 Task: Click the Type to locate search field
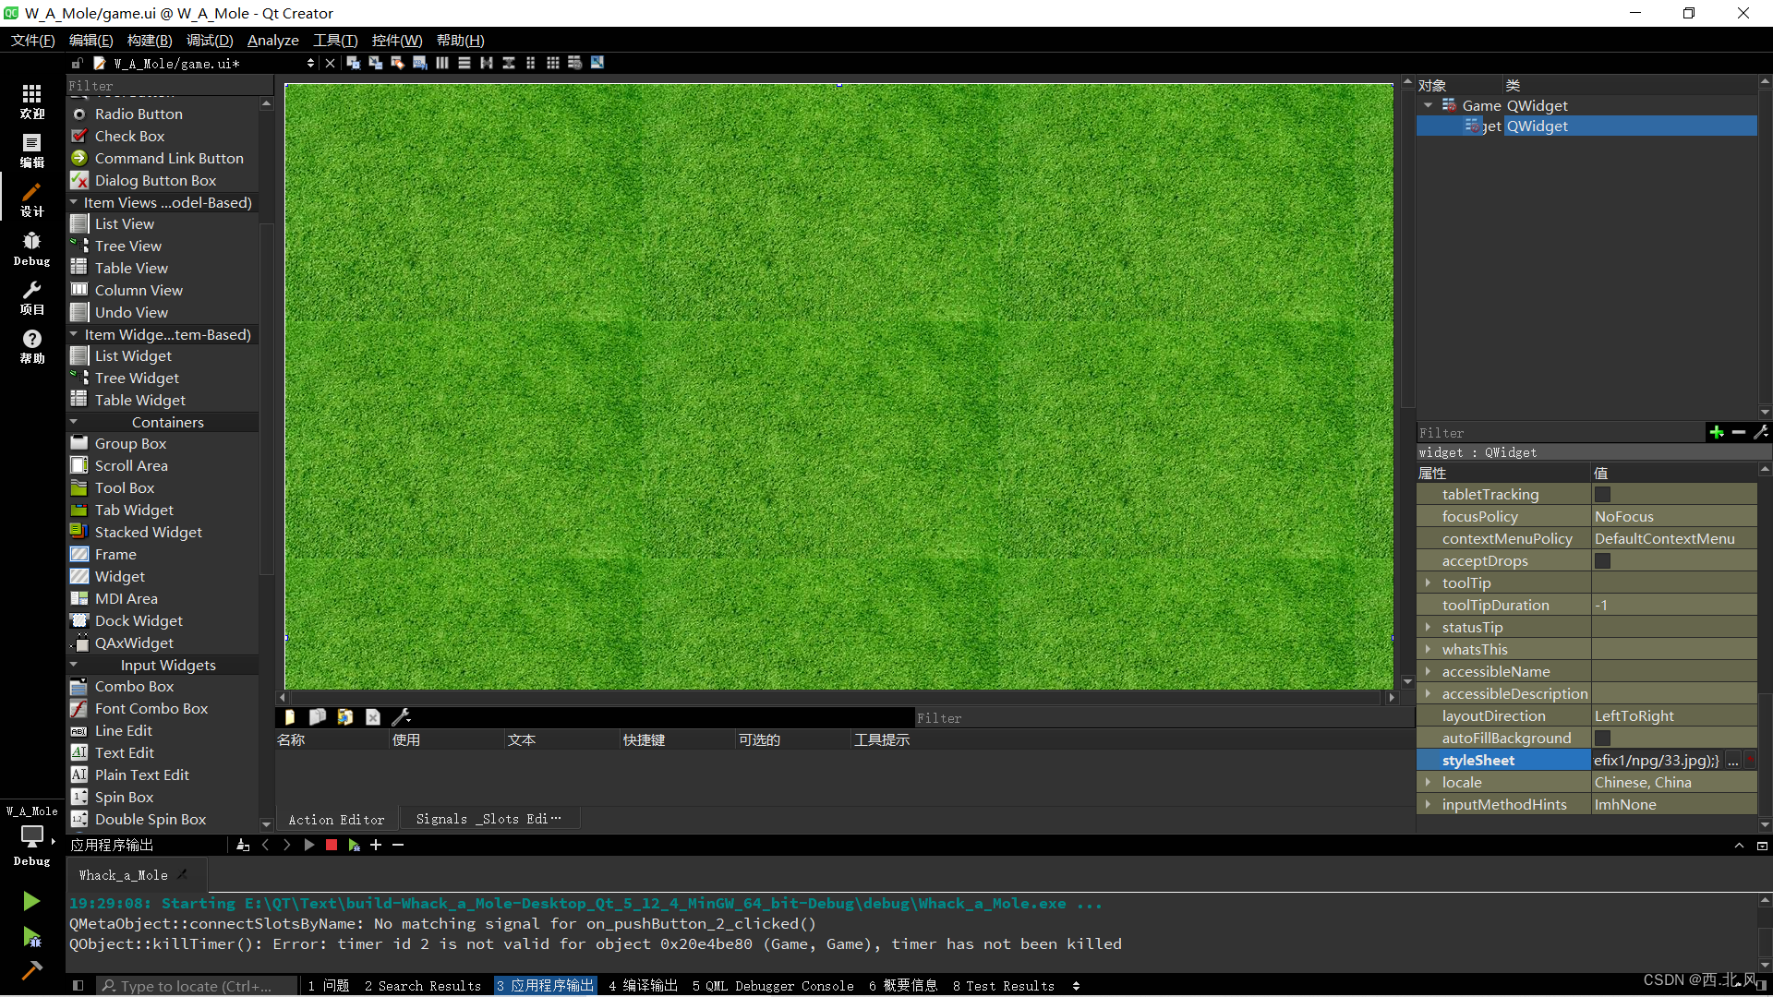[x=196, y=986]
